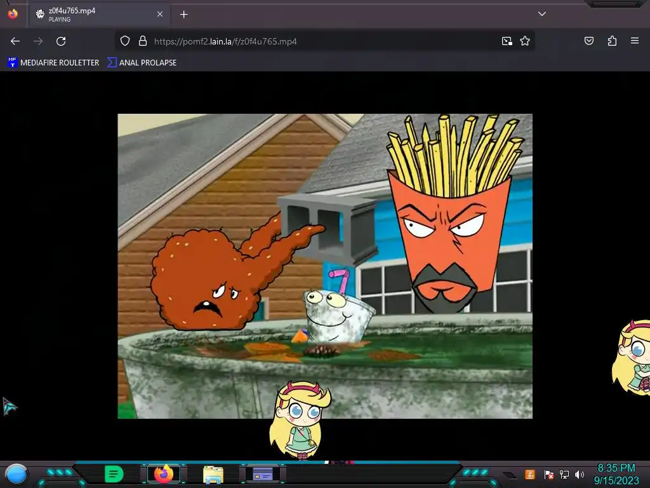Click the Star Butterfly mascot below the video

300,420
